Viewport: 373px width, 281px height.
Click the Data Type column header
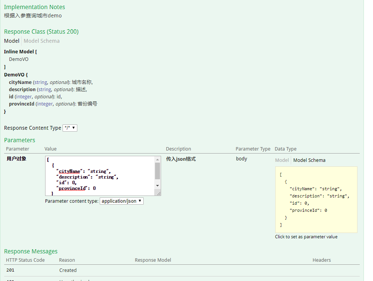[x=285, y=149]
